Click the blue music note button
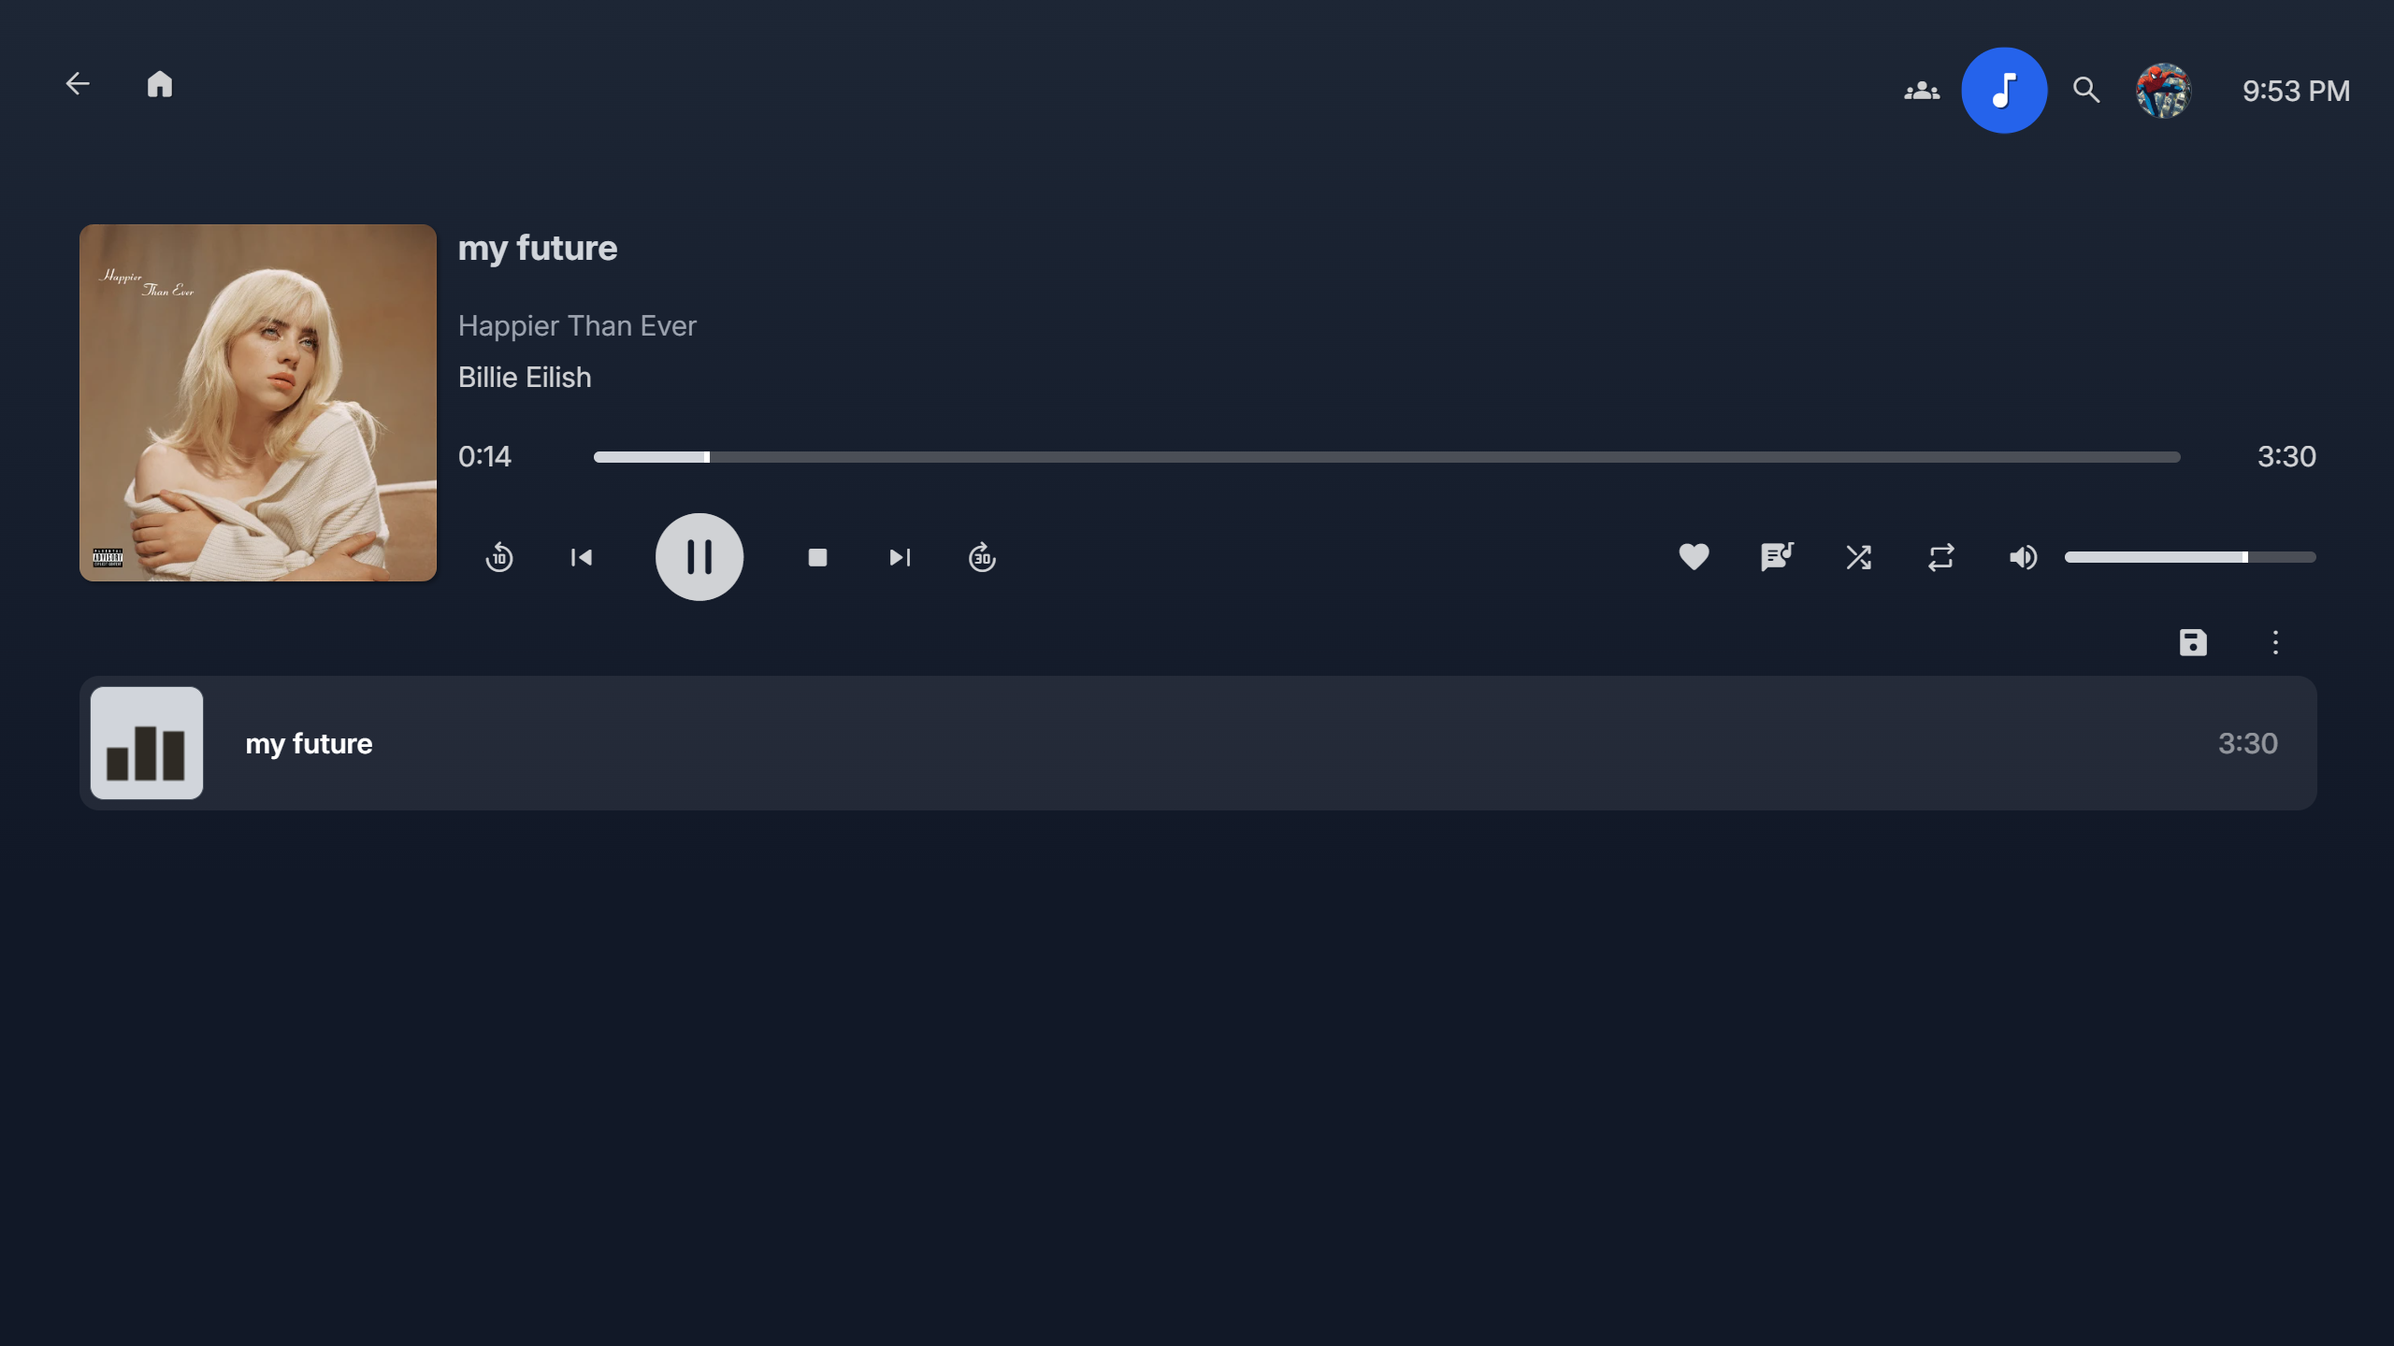Screen dimensions: 2394x1346 pyautogui.click(x=2004, y=91)
